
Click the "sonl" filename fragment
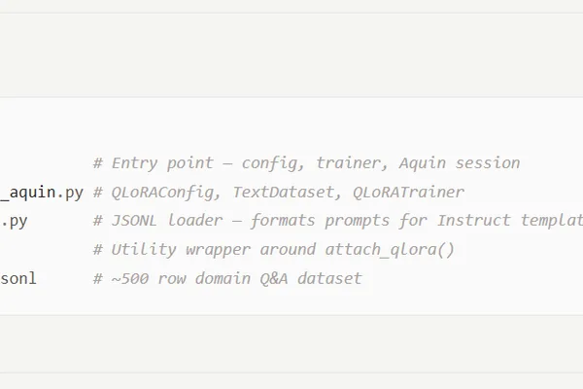tap(18, 278)
